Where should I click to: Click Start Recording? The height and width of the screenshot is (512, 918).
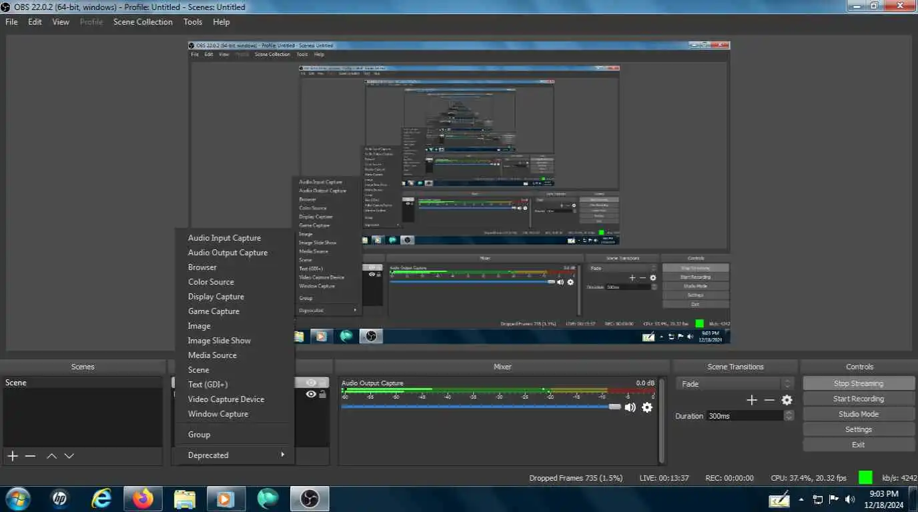tap(859, 399)
